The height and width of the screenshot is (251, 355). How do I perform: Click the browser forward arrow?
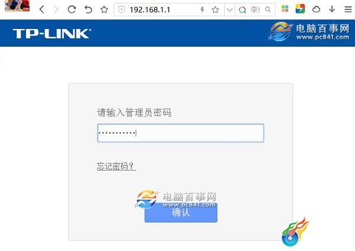56,9
